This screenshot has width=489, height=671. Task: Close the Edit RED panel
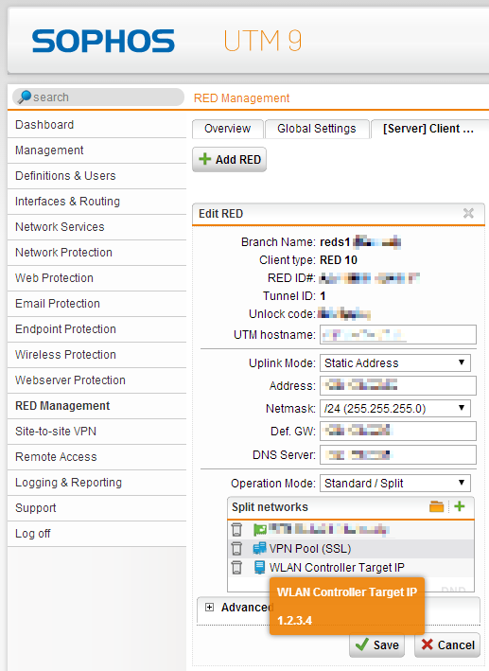(x=468, y=213)
